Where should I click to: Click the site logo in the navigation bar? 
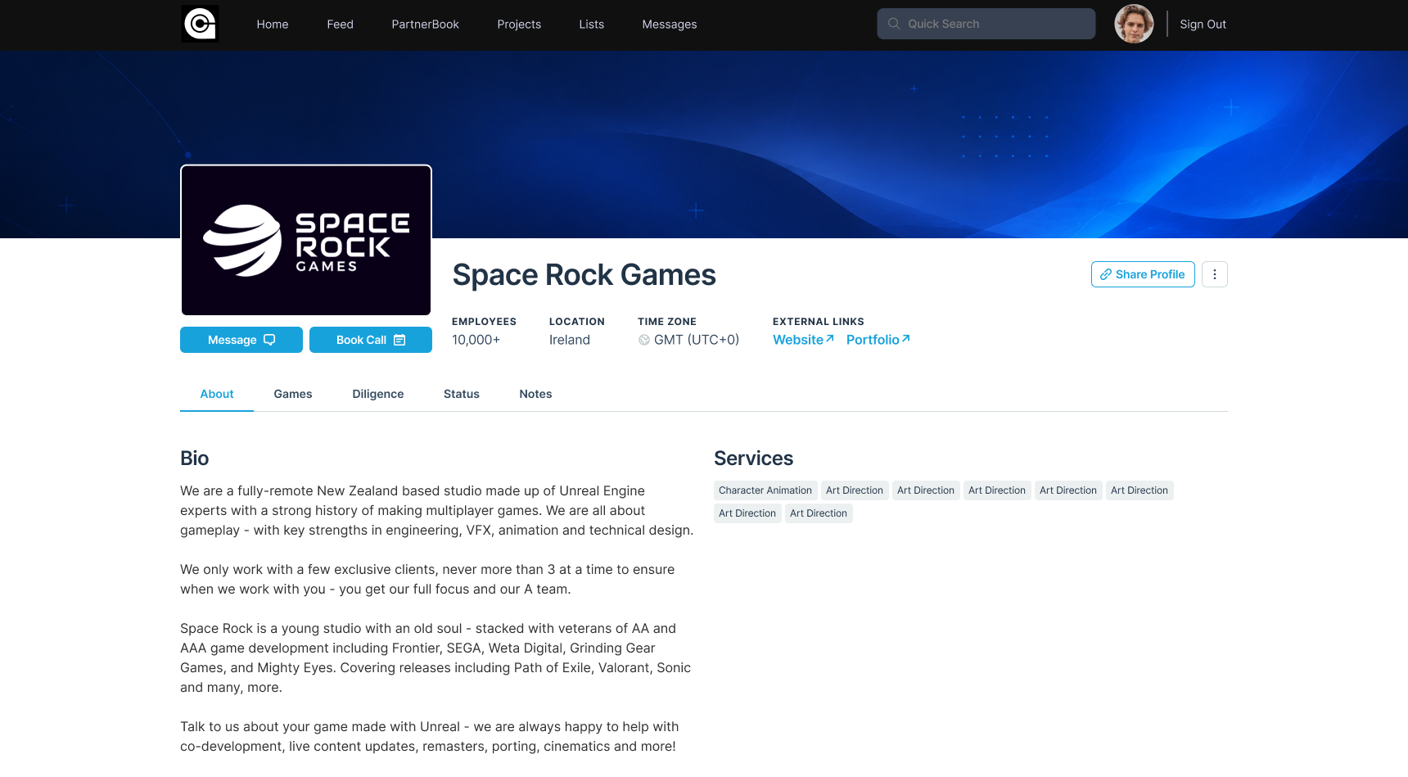pos(200,24)
